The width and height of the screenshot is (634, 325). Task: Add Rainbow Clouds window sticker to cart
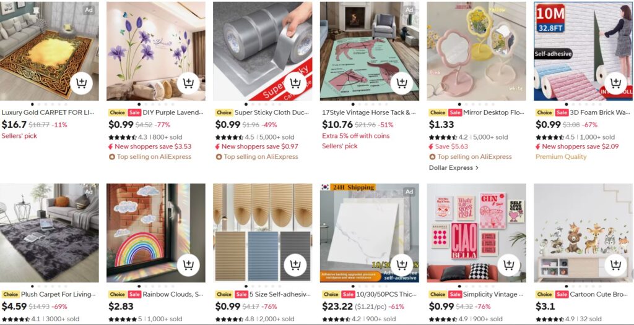tap(188, 265)
